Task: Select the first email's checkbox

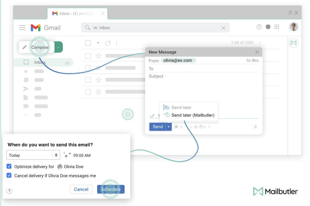Action: [x=88, y=56]
